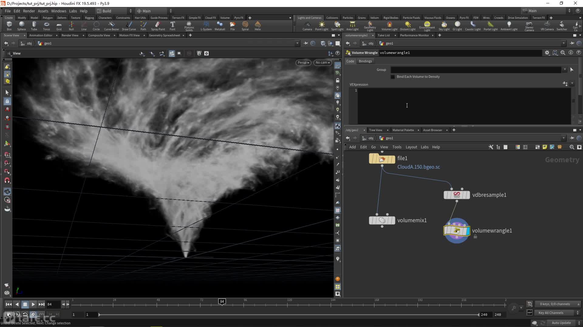Open VEXpression presets dropdown arrow

click(x=572, y=83)
